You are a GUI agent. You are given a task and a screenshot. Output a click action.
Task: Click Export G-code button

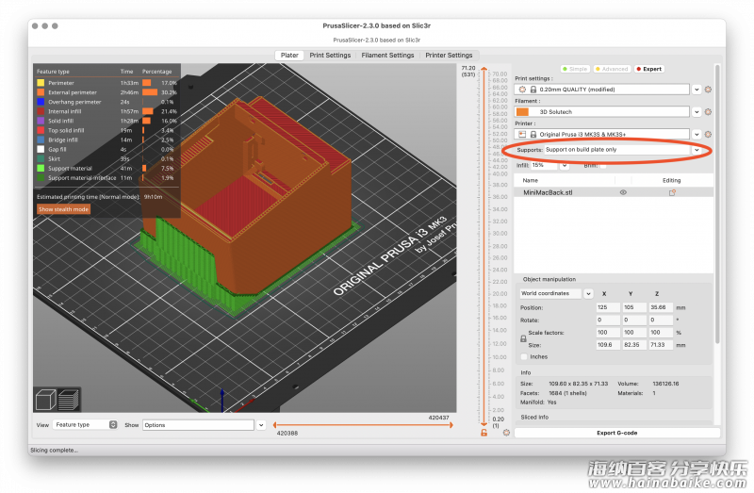(x=617, y=433)
